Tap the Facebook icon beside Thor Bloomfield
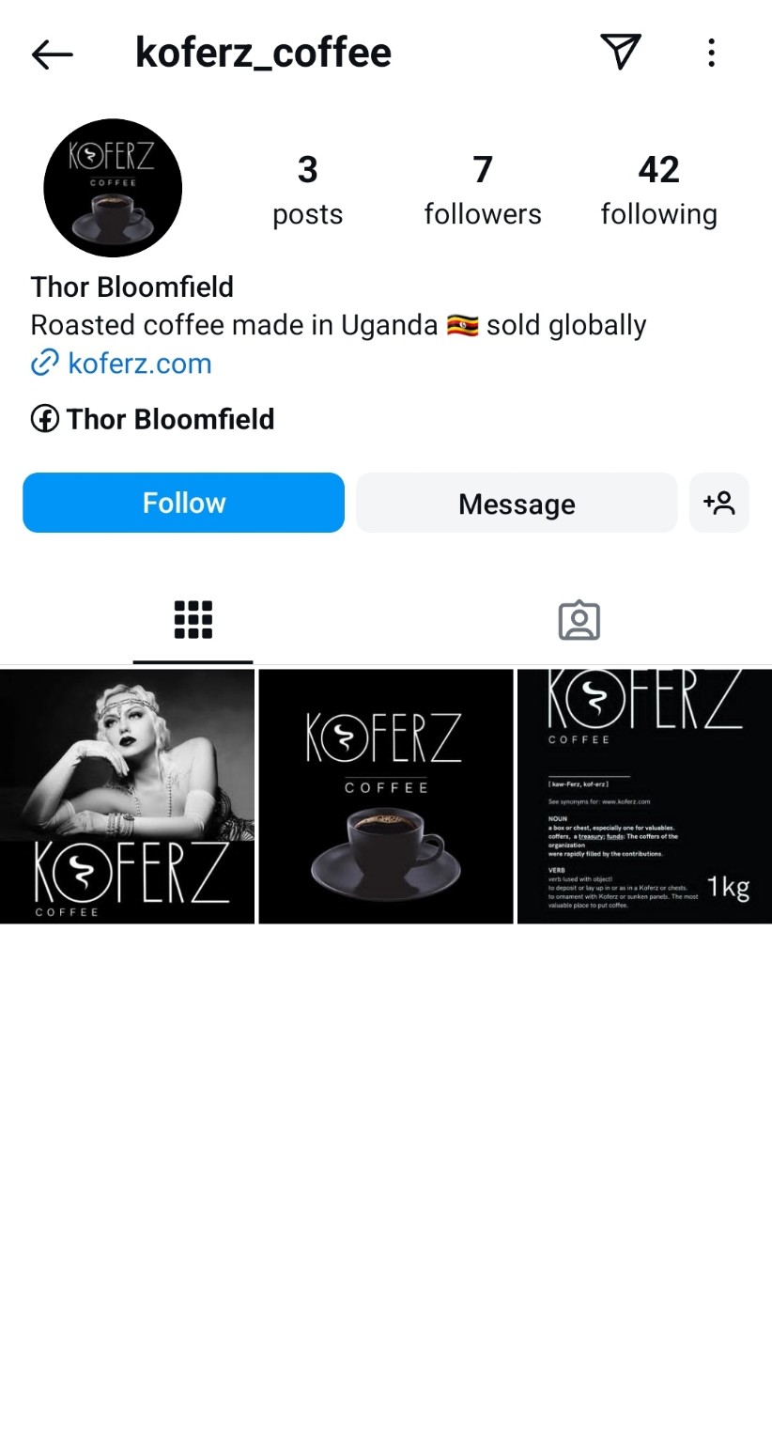This screenshot has width=772, height=1443. click(x=45, y=419)
